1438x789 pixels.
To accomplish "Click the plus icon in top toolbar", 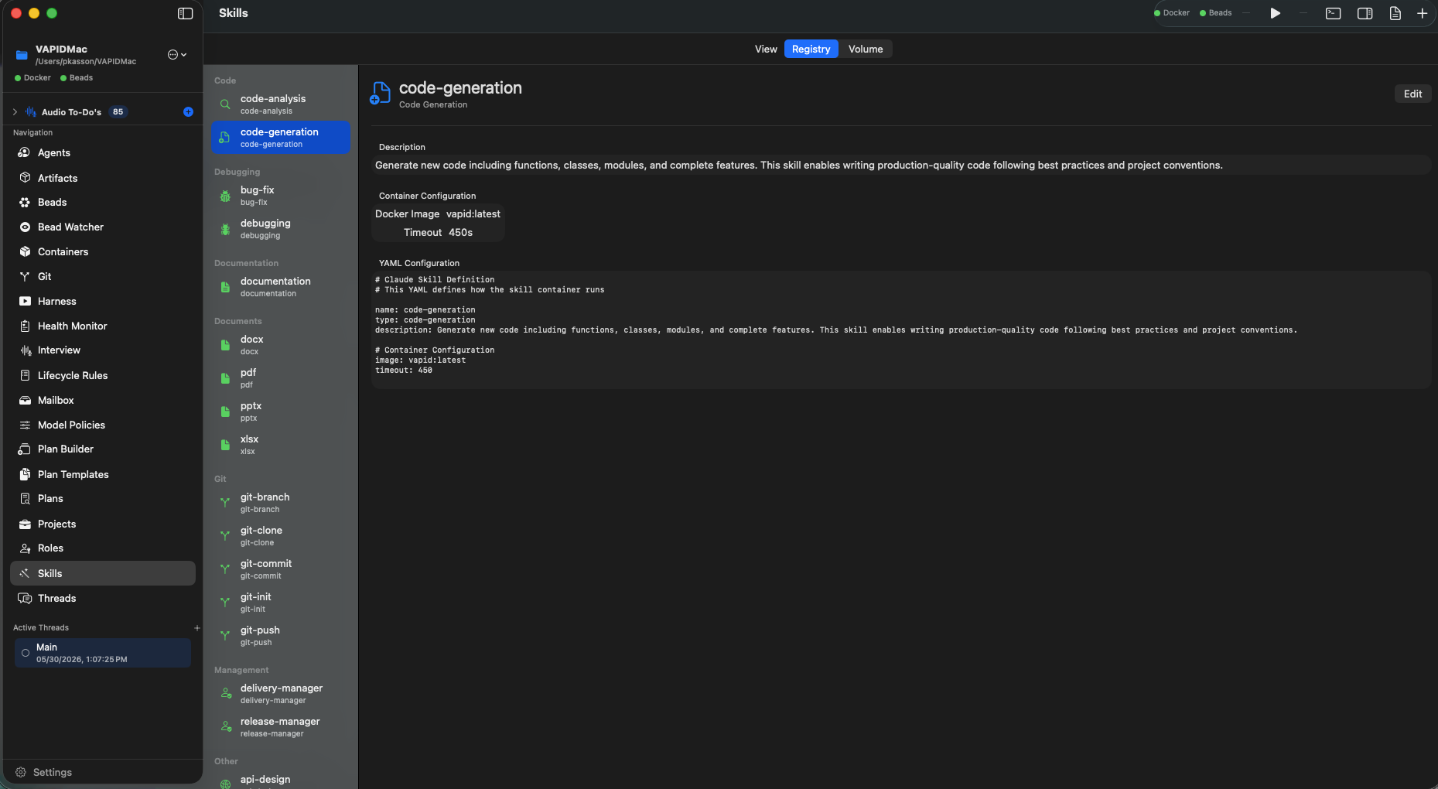I will pyautogui.click(x=1422, y=13).
